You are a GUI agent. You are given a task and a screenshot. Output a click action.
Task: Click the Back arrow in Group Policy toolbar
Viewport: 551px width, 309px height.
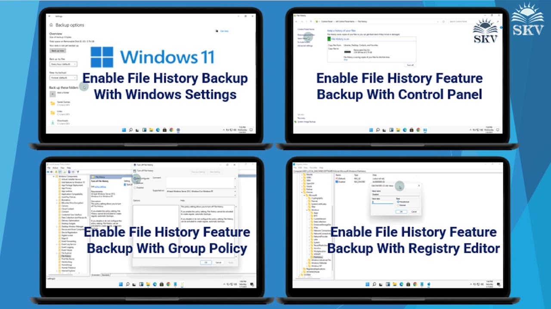click(48, 172)
